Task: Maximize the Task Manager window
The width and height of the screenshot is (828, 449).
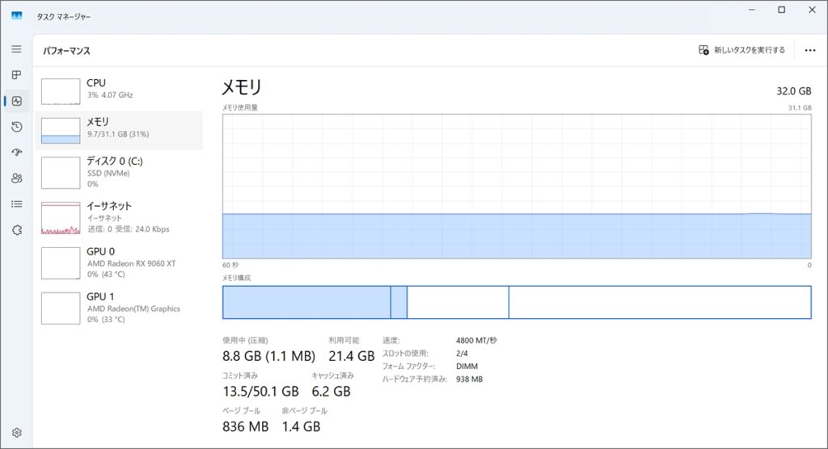Action: click(781, 10)
